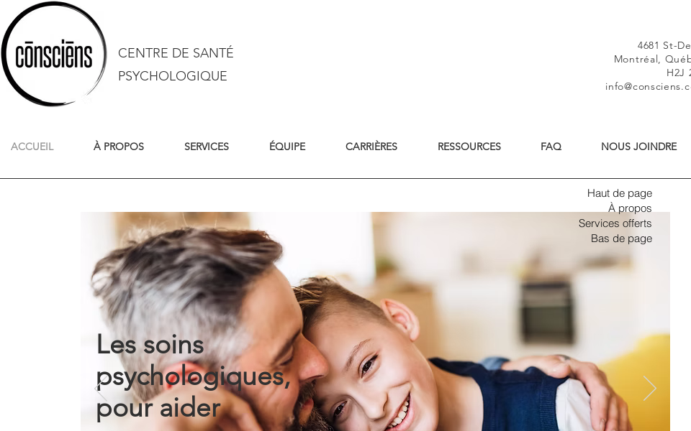Jump to Services offerts section
This screenshot has height=431, width=691.
[x=615, y=223]
